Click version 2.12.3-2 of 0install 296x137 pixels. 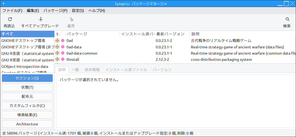[x=162, y=60]
